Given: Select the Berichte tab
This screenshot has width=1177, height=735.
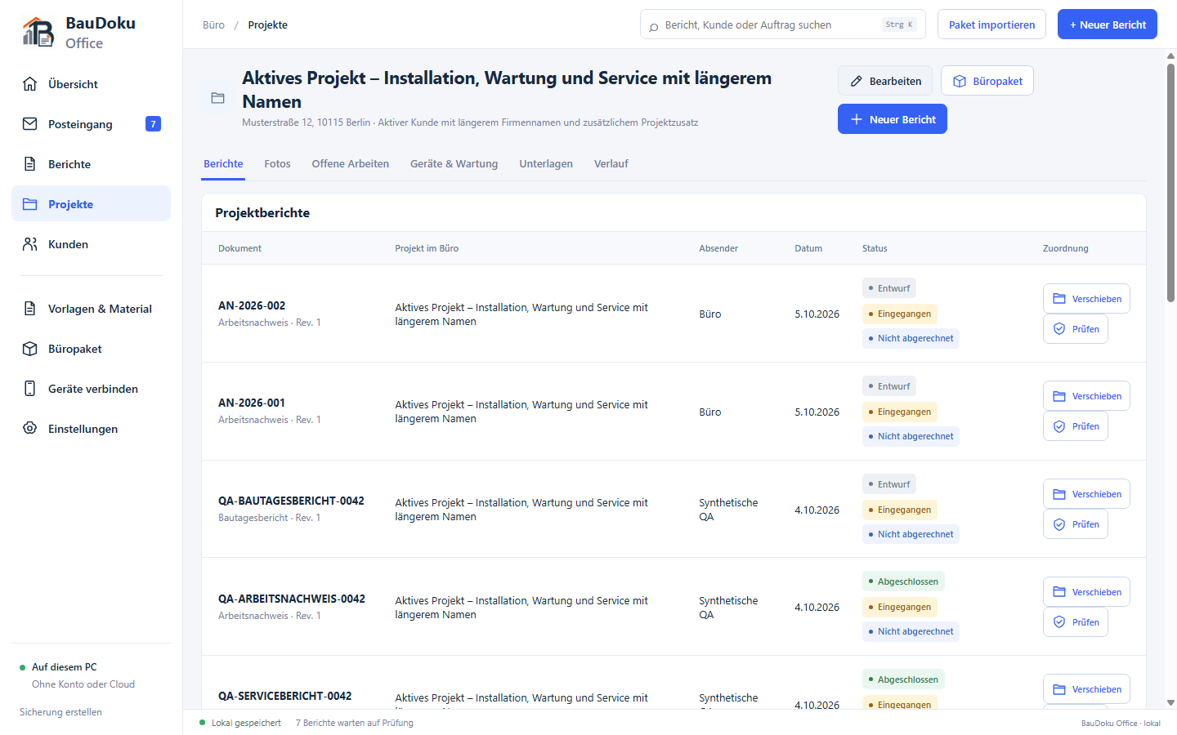Looking at the screenshot, I should [x=223, y=164].
